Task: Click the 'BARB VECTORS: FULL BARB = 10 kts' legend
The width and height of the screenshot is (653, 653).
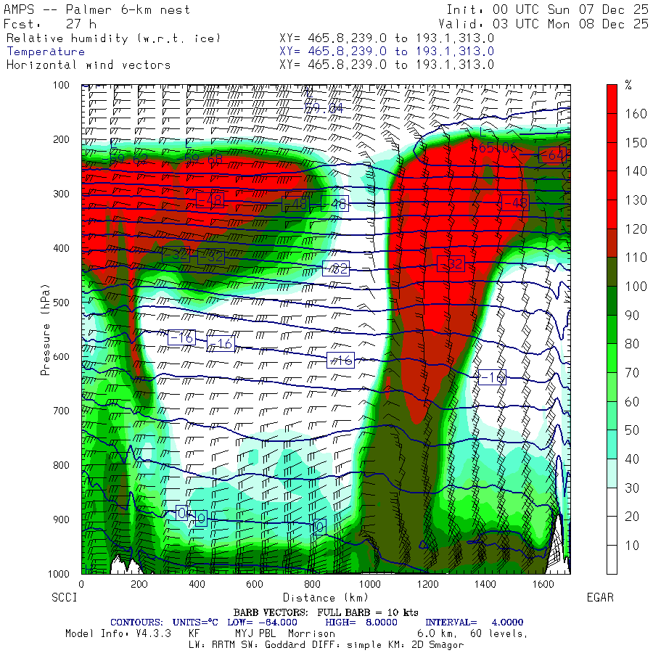Action: coord(326,612)
